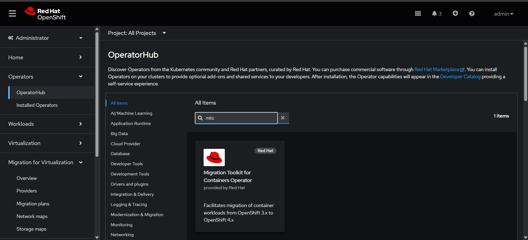Screen dimensions: 528x240
Task: Click the plus import icon in header
Action: [x=455, y=13]
